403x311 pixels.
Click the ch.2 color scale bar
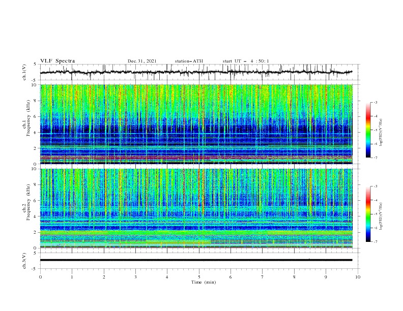coord(368,214)
